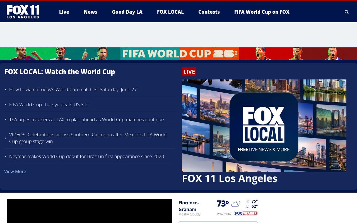Click the mostly cloudy weather icon

[x=236, y=204]
